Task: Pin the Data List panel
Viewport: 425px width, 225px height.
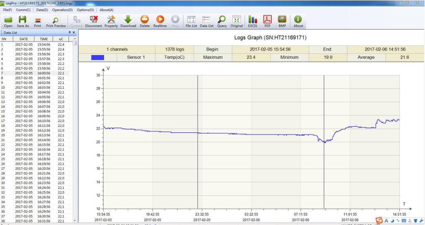Action: (x=70, y=32)
